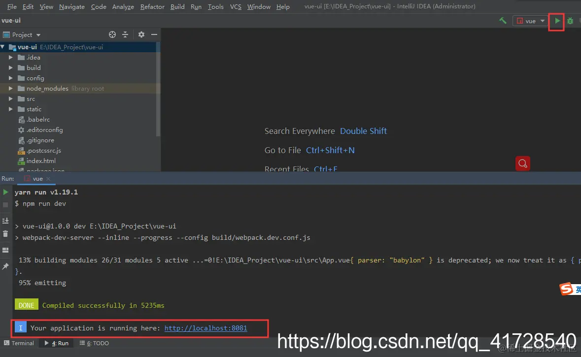Click the locate current file crosshair icon

[112, 34]
